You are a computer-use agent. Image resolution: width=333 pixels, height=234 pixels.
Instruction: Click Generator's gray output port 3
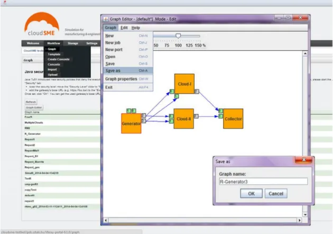pyautogui.click(x=144, y=121)
